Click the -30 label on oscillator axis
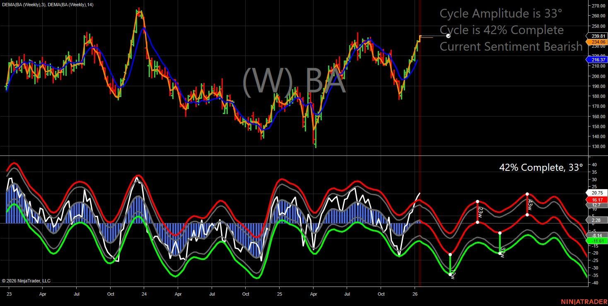Image resolution: width=608 pixels, height=306 pixels. [x=594, y=268]
